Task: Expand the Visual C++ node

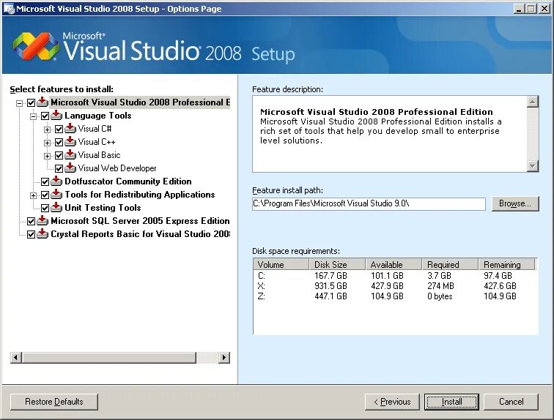Action: pos(47,143)
